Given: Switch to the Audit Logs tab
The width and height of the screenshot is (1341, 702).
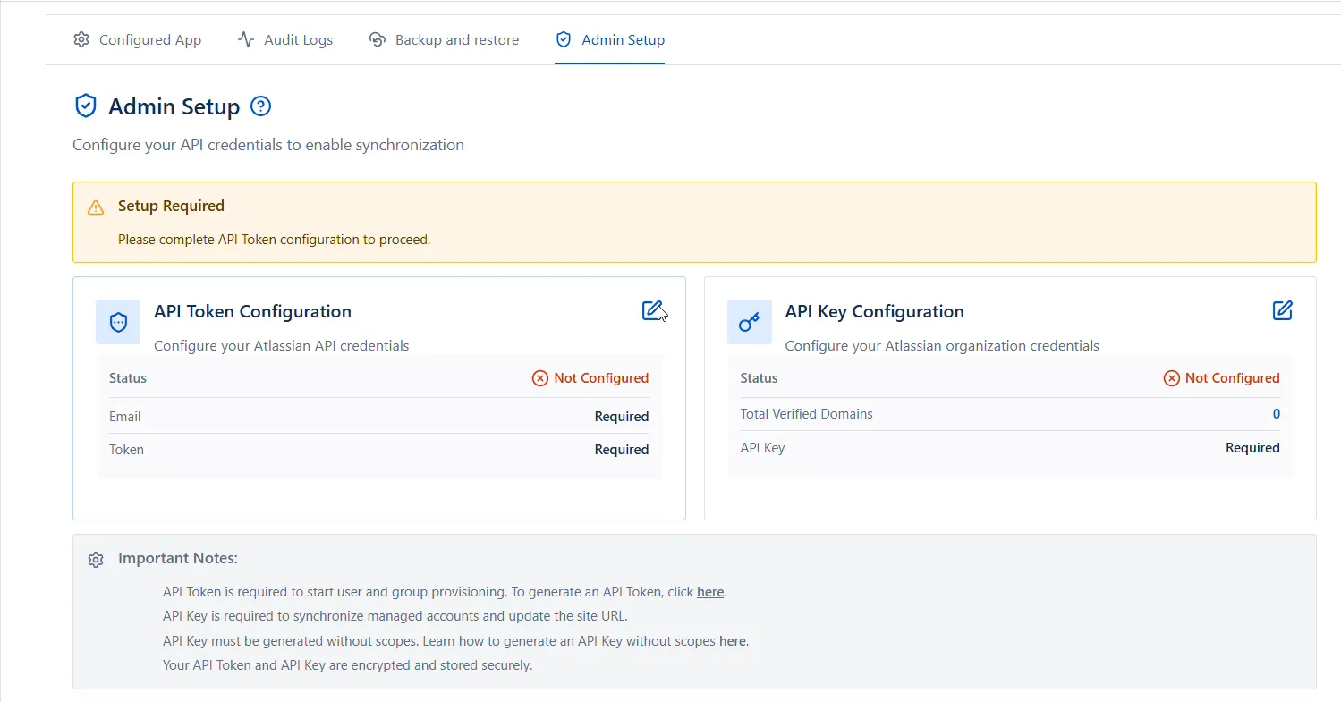Looking at the screenshot, I should coord(284,39).
